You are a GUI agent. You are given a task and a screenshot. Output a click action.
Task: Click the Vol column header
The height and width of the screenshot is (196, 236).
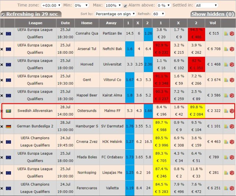point(213,23)
